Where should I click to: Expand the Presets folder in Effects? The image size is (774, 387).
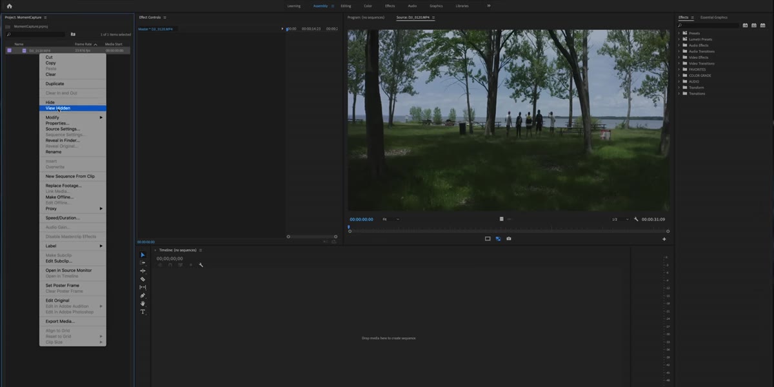coord(679,33)
